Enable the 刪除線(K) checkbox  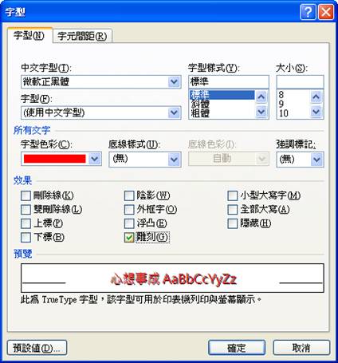coord(26,196)
